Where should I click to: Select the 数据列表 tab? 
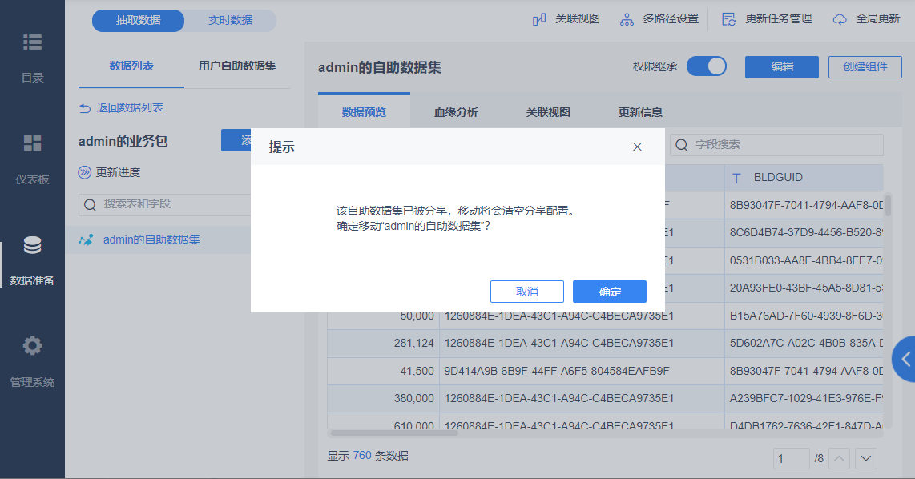tap(131, 66)
